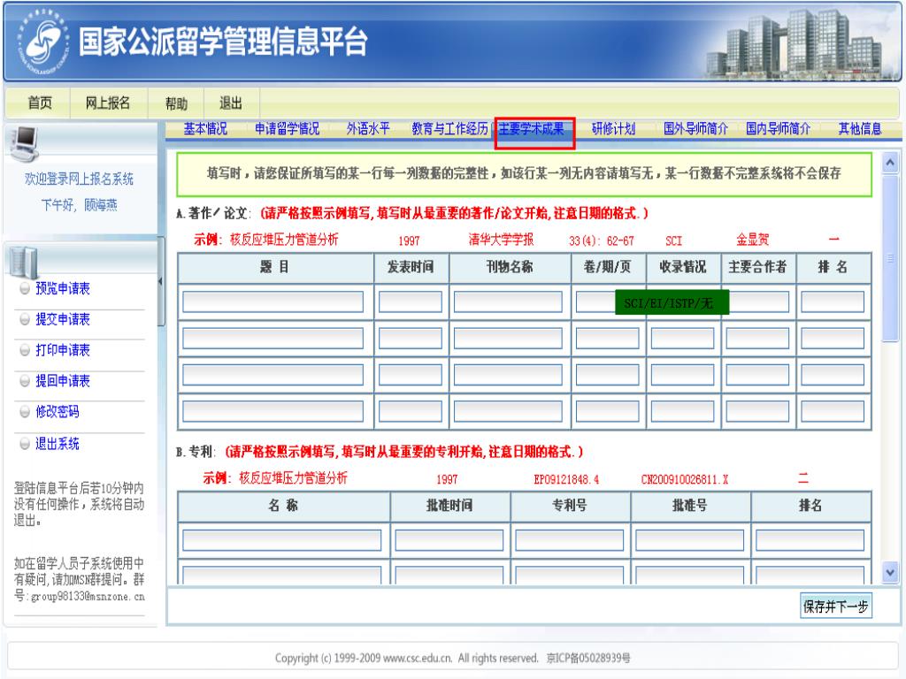
Task: Focus first patent 排名 input field
Action: 810,540
